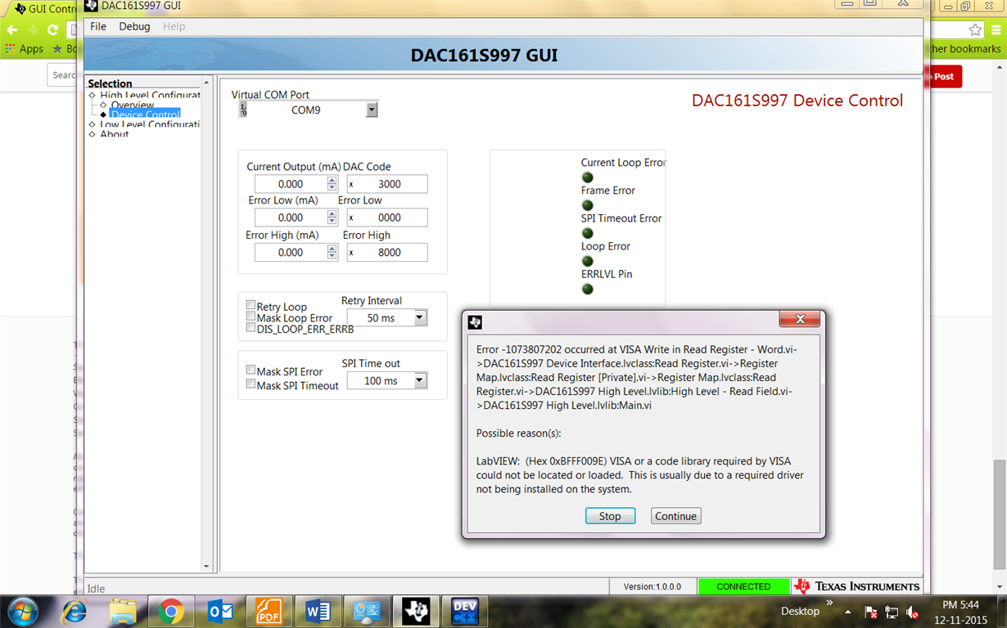Screen dimensions: 1007x628
Task: Collapse High Level Configuration tree node
Action: coord(93,96)
